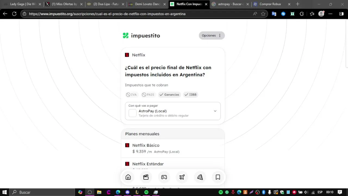Toggle the browser sidebar panel
The width and height of the screenshot is (348, 196).
341,14
